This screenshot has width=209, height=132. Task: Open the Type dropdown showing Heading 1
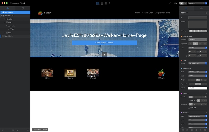[x=198, y=48]
